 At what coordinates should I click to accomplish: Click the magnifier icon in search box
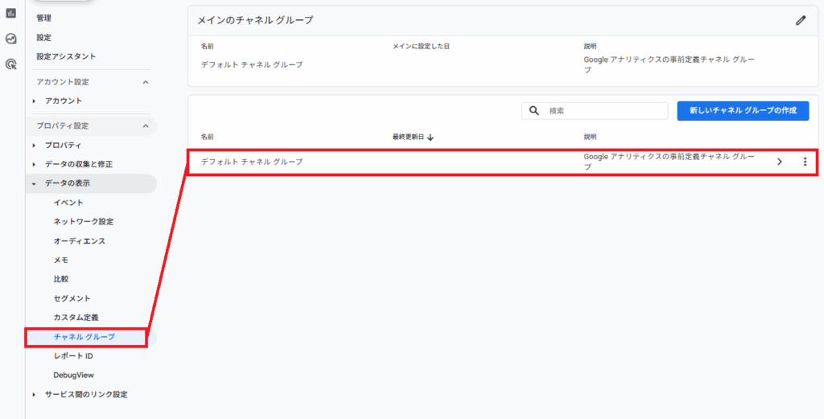pos(534,111)
